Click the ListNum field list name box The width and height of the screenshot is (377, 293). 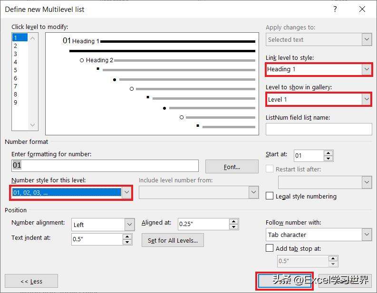[x=319, y=129]
